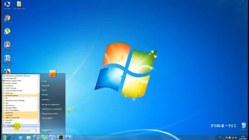Select the Google Chrome desktop shortcut

[7, 19]
